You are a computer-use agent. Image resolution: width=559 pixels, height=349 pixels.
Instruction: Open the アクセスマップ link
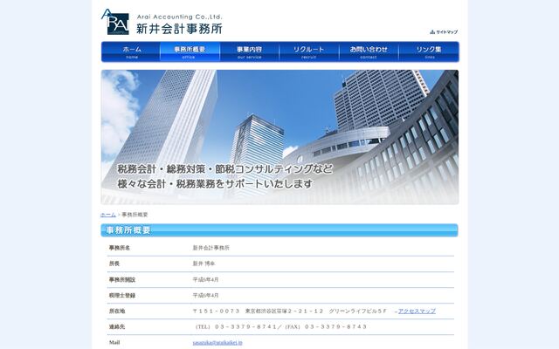(417, 311)
